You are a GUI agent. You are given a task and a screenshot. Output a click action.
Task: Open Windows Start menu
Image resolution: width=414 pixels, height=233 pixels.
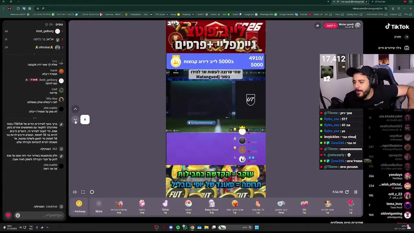(x=256, y=227)
